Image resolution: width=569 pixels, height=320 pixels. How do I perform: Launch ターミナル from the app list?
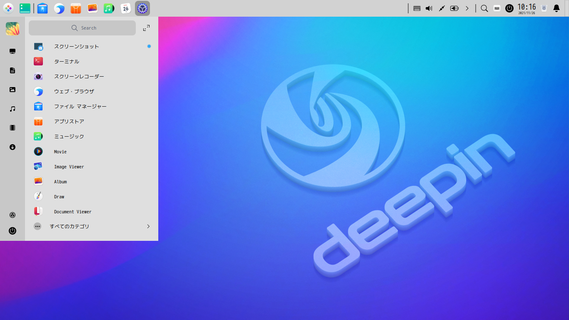92,61
